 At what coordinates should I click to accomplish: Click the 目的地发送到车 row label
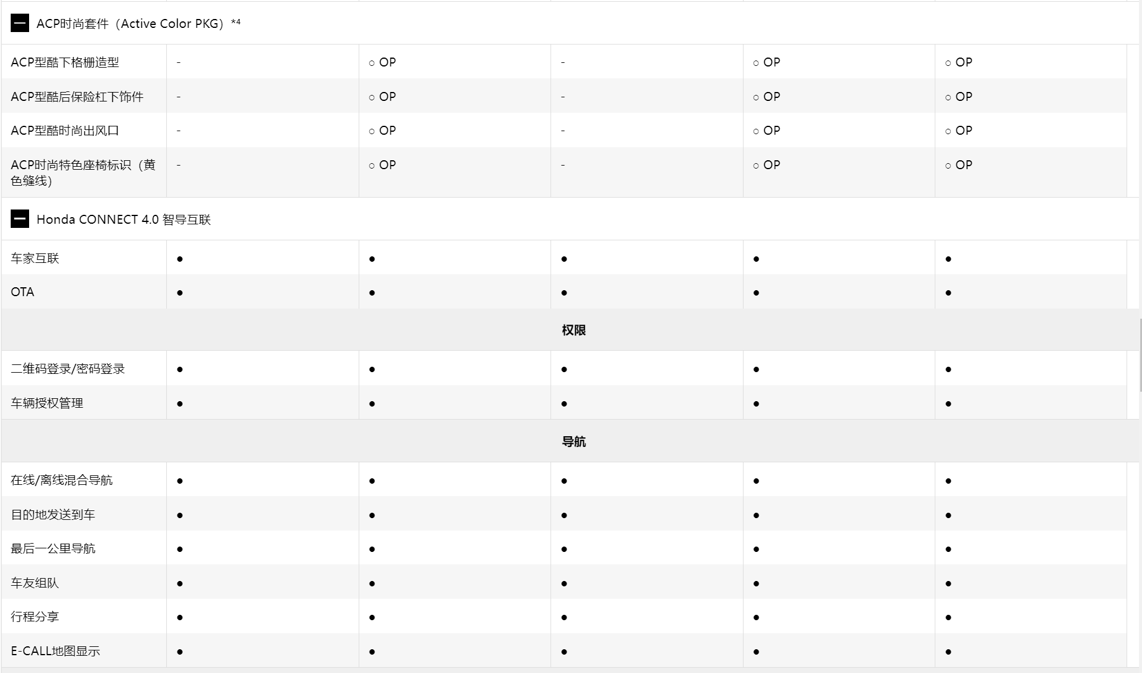click(x=53, y=515)
